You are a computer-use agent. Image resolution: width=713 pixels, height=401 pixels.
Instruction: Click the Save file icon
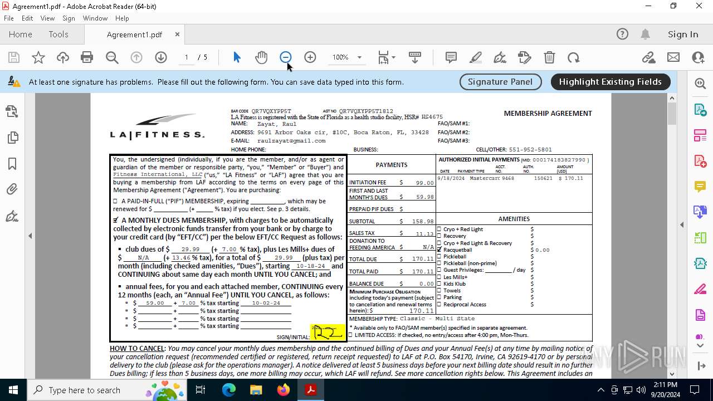pos(14,57)
